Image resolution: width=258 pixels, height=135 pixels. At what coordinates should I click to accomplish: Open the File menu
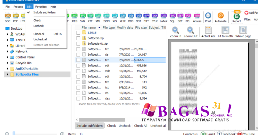pyautogui.click(x=8, y=7)
